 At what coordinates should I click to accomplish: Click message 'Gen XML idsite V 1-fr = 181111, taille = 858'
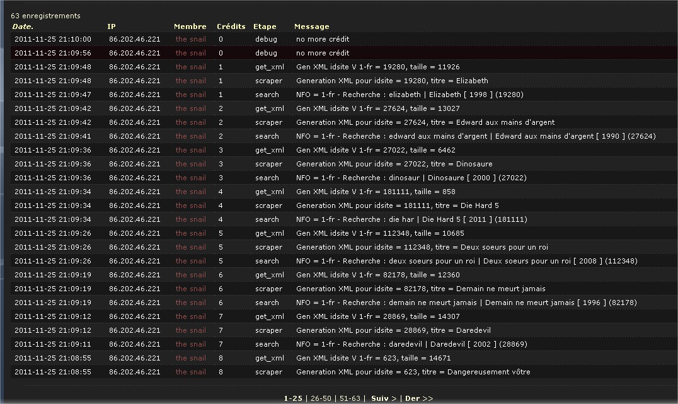pos(376,191)
